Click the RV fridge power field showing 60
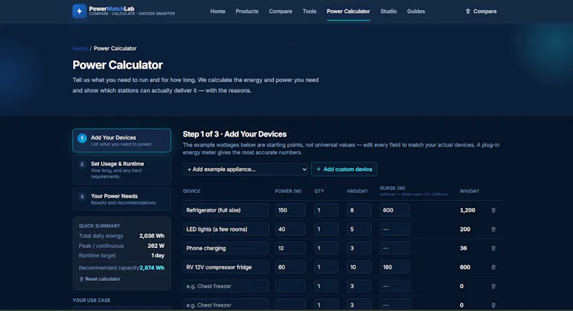The height and width of the screenshot is (311, 573). 290,267
